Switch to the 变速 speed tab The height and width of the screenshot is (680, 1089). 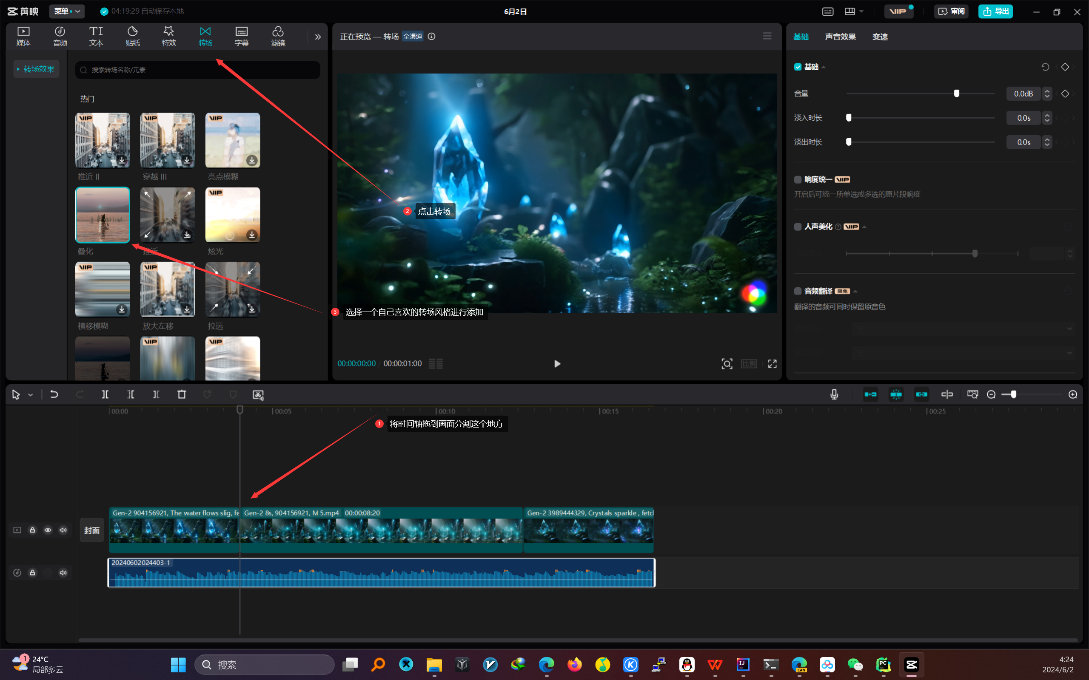click(x=880, y=37)
